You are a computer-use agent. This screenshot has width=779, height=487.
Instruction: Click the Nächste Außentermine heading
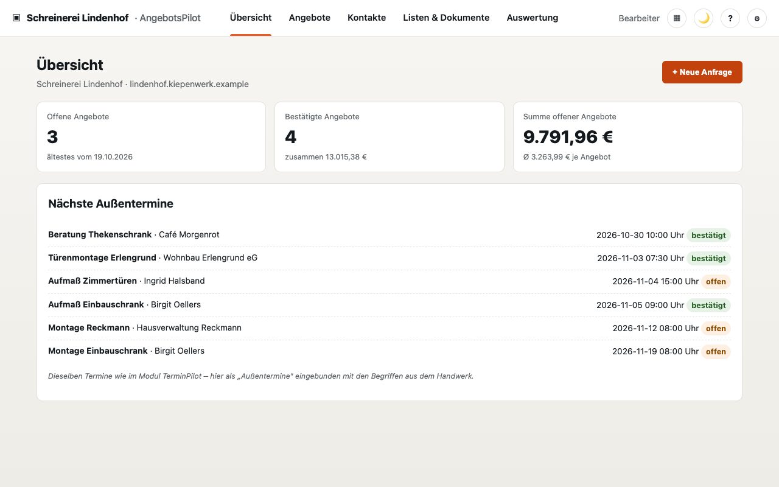[111, 204]
